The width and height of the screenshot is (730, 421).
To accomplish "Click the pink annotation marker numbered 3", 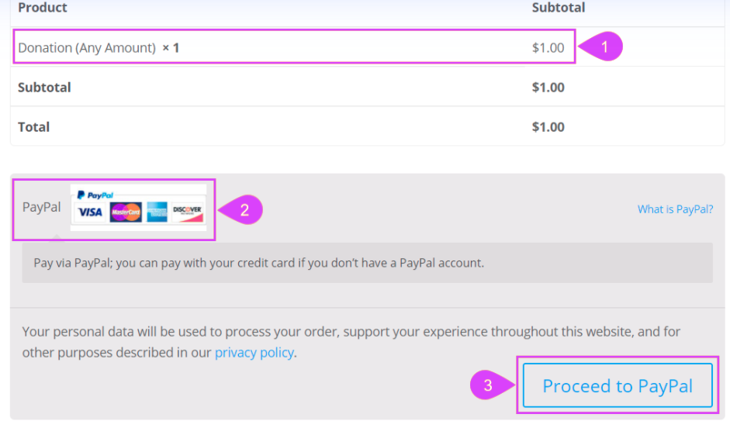I will click(x=492, y=385).
